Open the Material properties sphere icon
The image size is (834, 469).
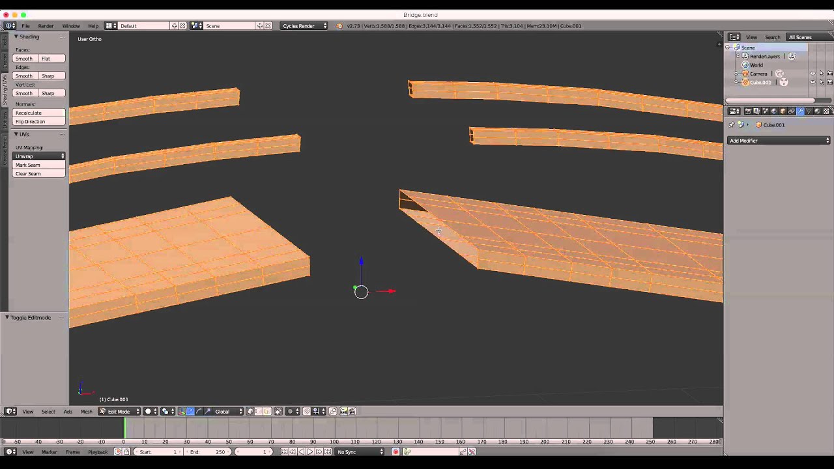817,111
